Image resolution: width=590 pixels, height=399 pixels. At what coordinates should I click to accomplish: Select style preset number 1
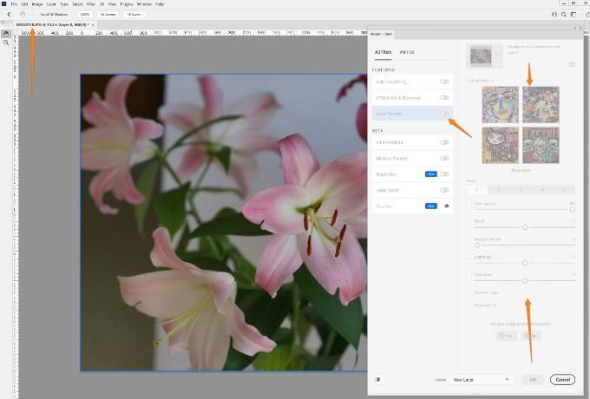476,190
